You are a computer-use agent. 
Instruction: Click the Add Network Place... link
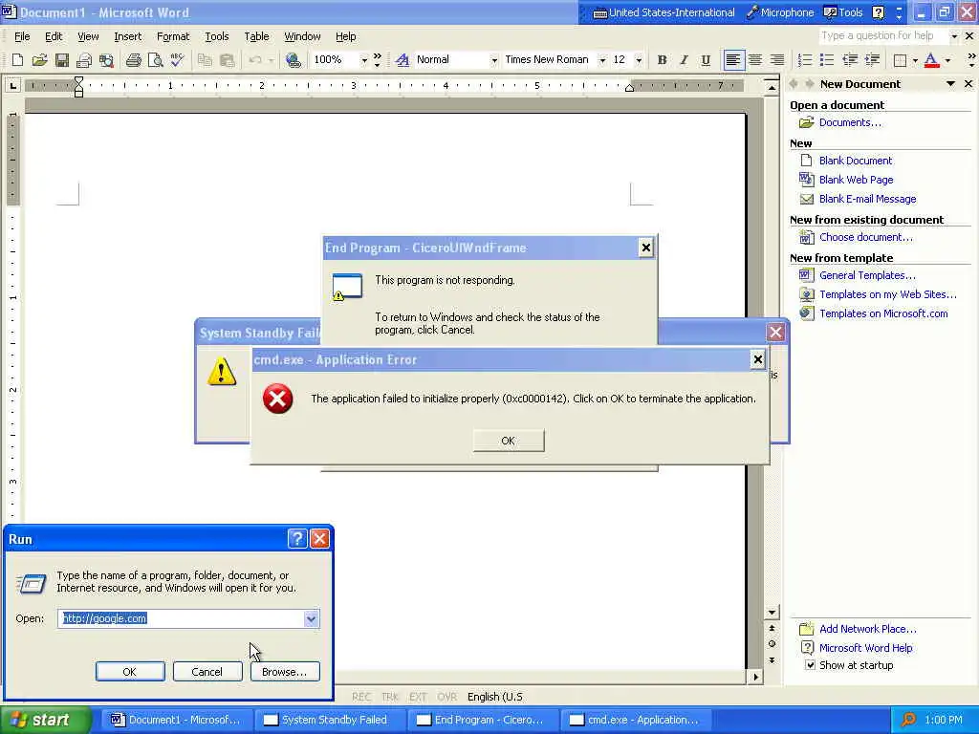pyautogui.click(x=868, y=629)
